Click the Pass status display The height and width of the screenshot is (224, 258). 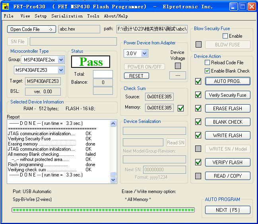pyautogui.click(x=91, y=62)
